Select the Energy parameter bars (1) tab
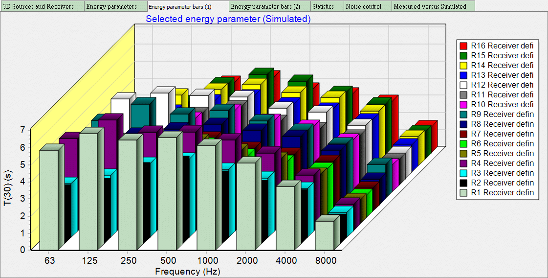 point(188,6)
